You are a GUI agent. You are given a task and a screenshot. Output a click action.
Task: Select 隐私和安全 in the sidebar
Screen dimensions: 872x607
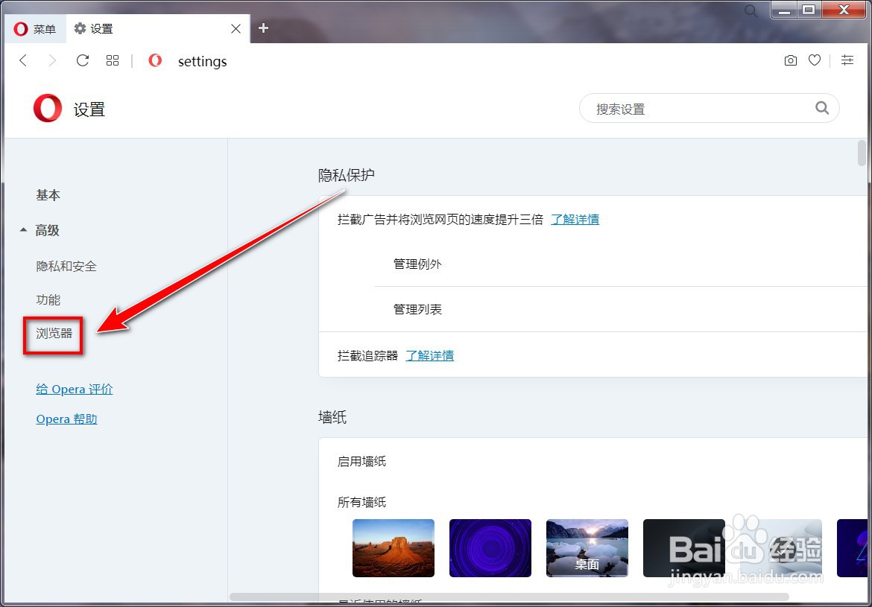(66, 266)
